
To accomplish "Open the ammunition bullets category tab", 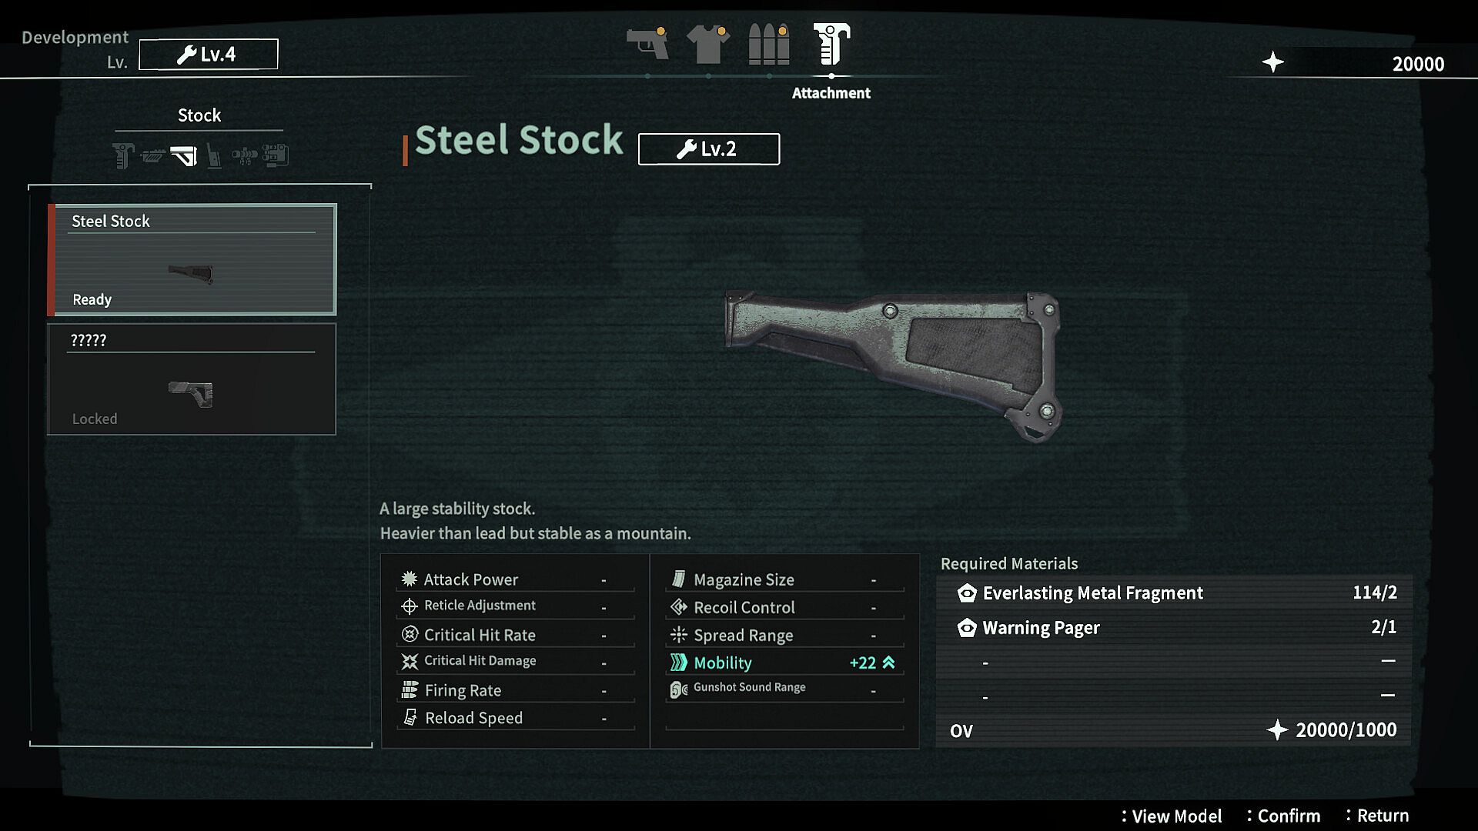I will tap(769, 43).
